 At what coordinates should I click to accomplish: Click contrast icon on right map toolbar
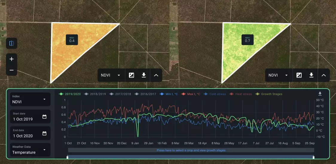click(x=299, y=75)
